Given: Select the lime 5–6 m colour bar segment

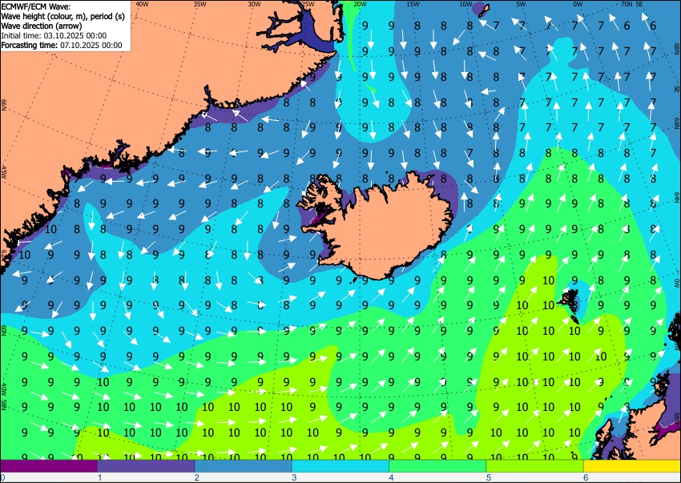Looking at the screenshot, I should click(535, 466).
